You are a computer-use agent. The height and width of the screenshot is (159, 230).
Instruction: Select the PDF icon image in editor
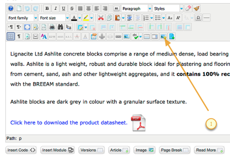coord(139,123)
